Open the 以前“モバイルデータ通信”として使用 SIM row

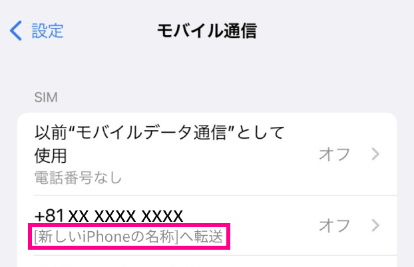click(x=207, y=155)
